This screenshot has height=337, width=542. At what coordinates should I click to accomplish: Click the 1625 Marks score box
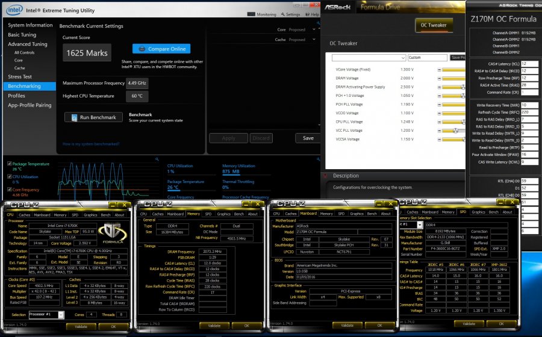[x=87, y=53]
